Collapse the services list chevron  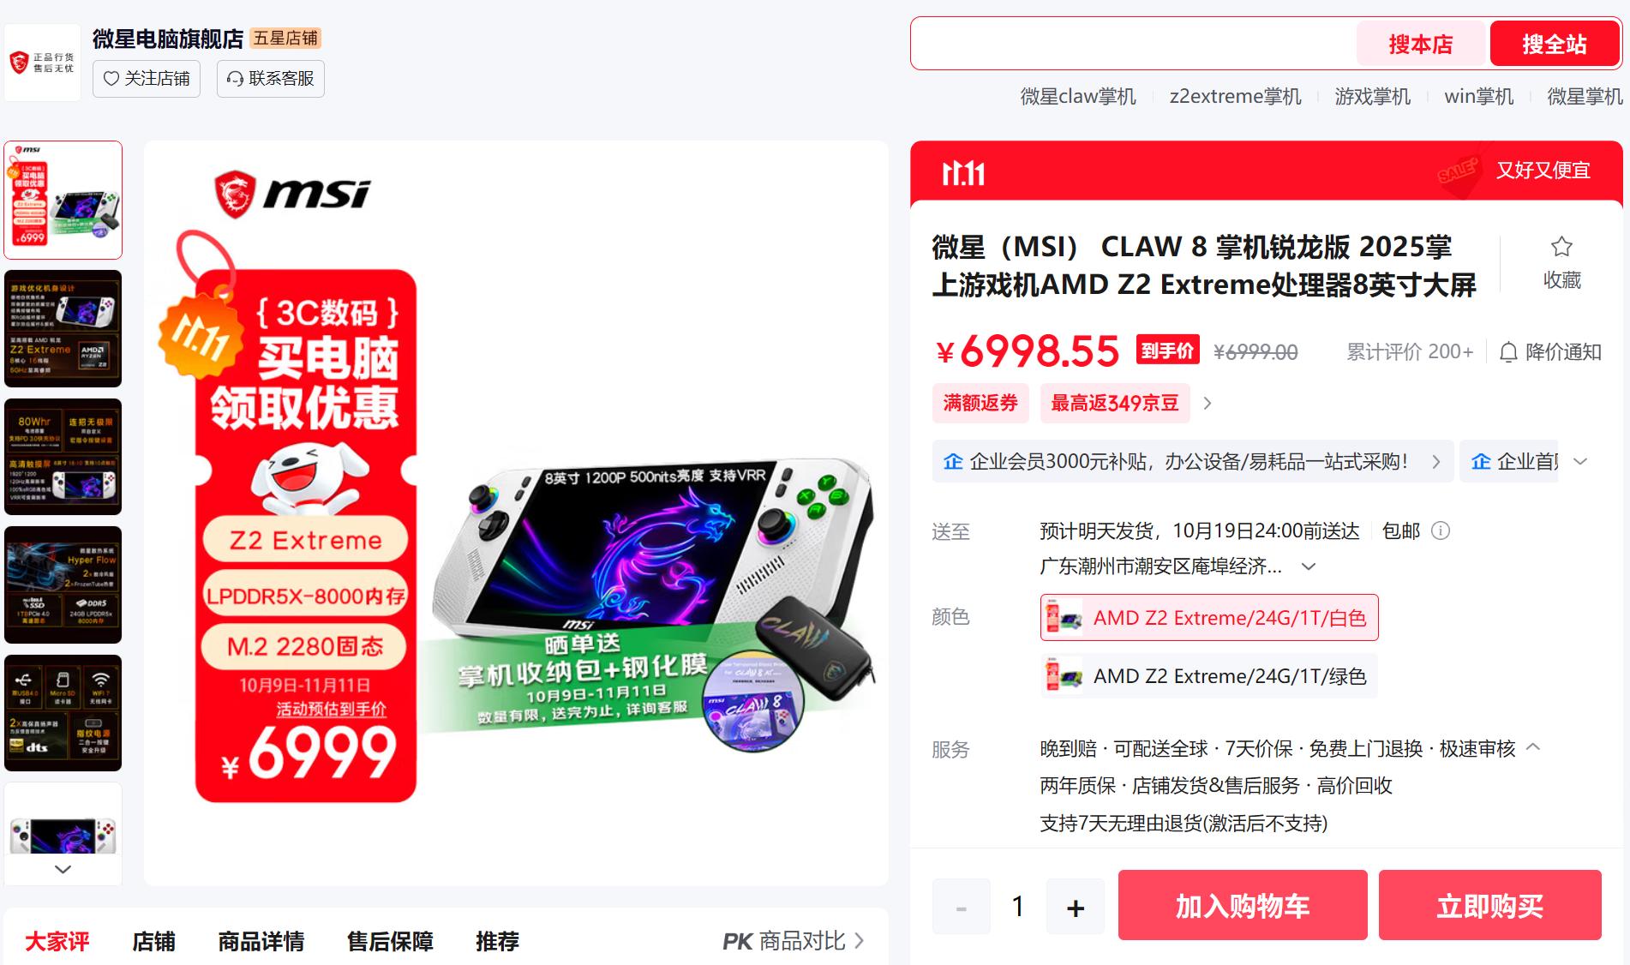[1534, 747]
